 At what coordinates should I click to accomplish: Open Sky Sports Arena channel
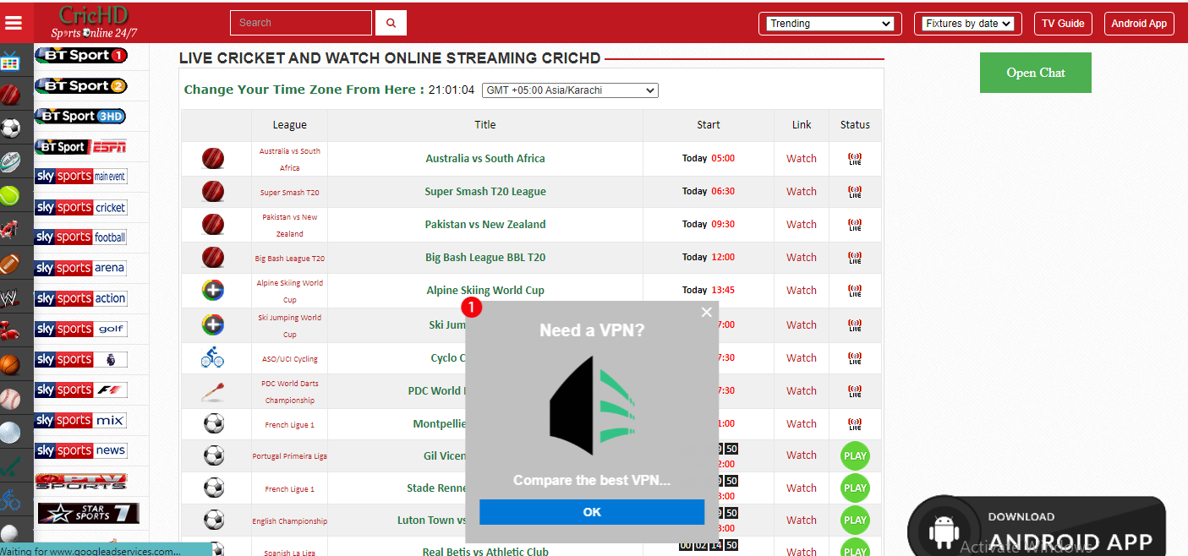pos(81,268)
